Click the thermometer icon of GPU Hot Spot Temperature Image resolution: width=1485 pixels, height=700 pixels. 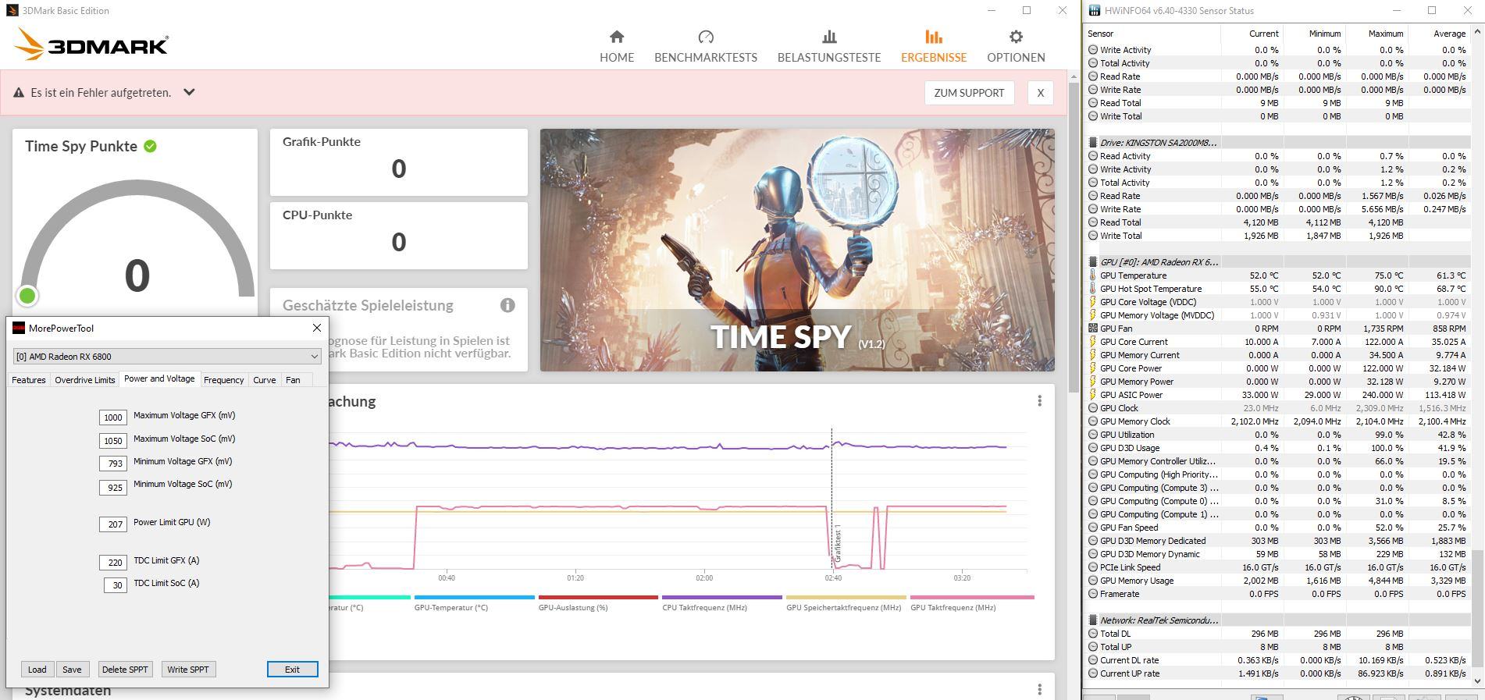pos(1093,289)
